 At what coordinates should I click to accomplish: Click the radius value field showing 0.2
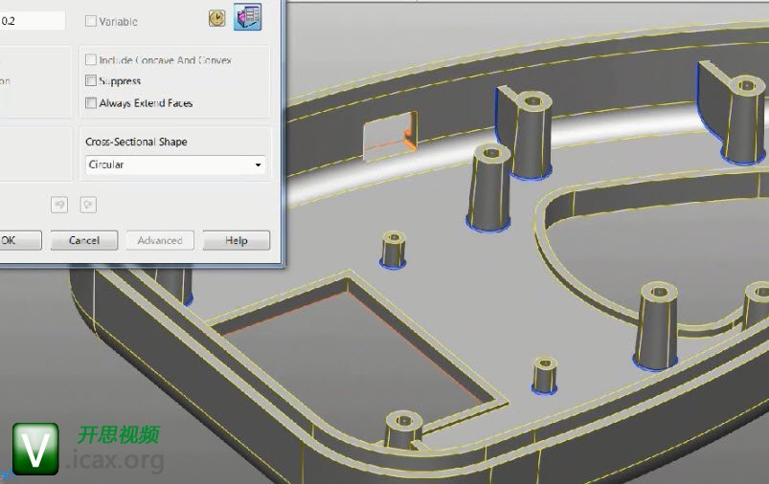click(x=32, y=21)
